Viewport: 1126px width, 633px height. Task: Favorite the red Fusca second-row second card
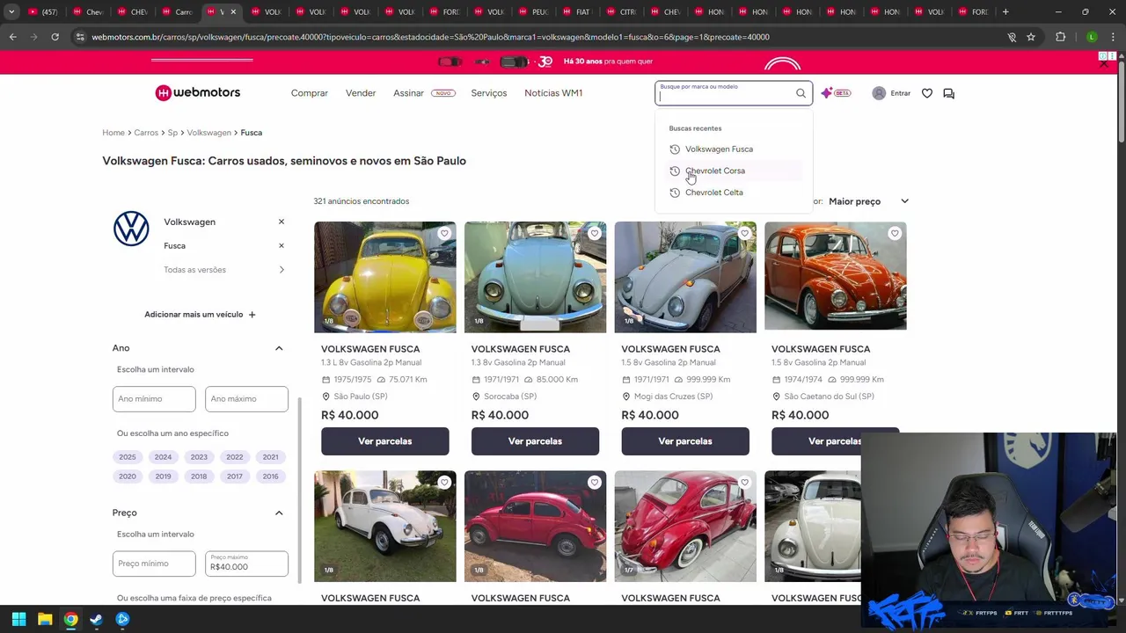coord(595,483)
